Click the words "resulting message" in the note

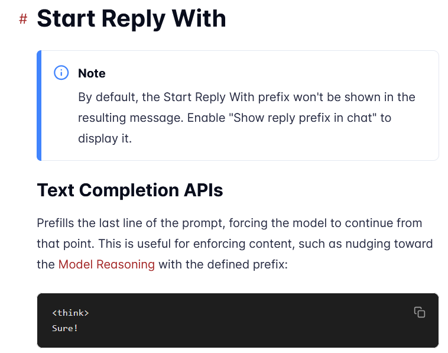point(131,118)
